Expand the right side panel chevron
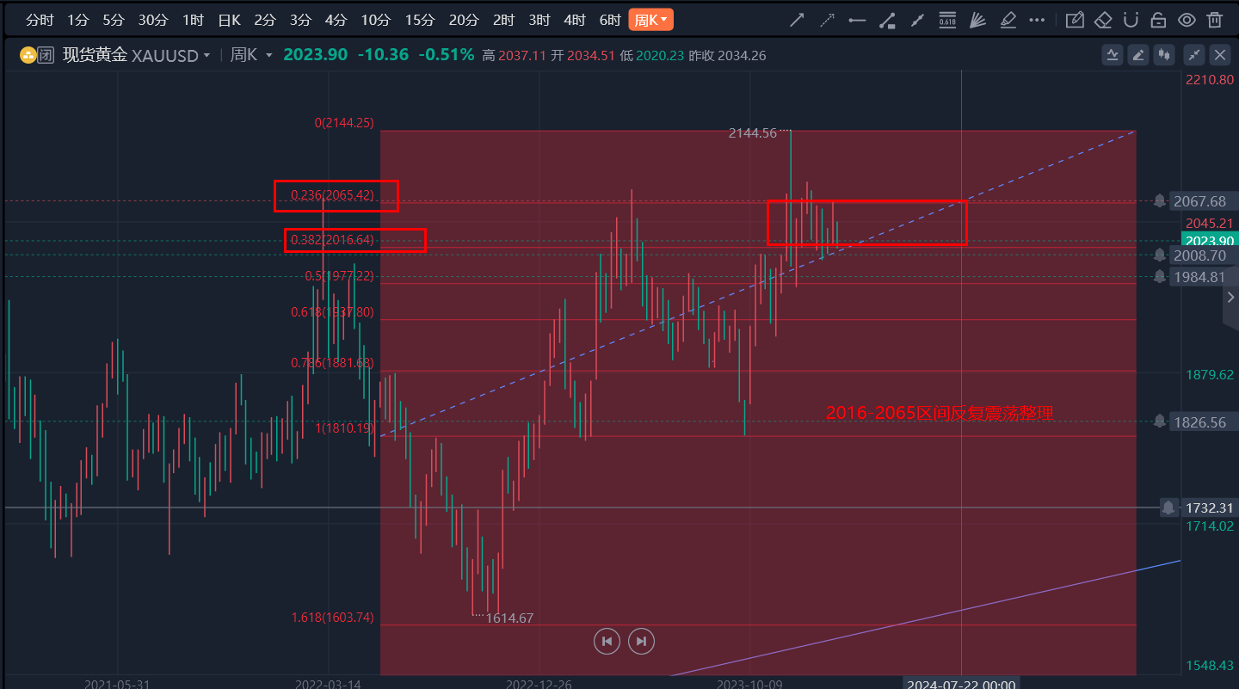 (x=1230, y=297)
